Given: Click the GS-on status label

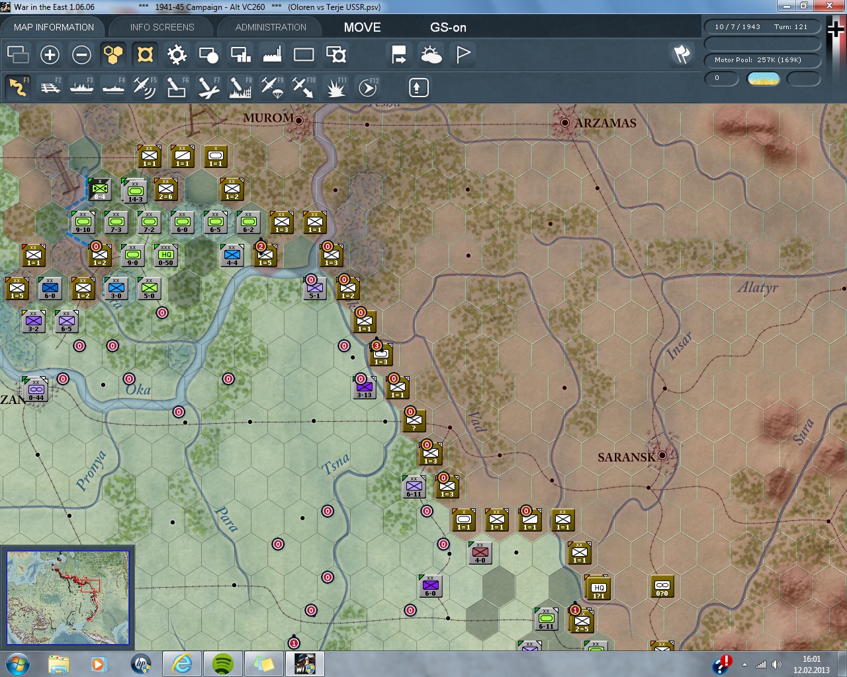Looking at the screenshot, I should 448,27.
